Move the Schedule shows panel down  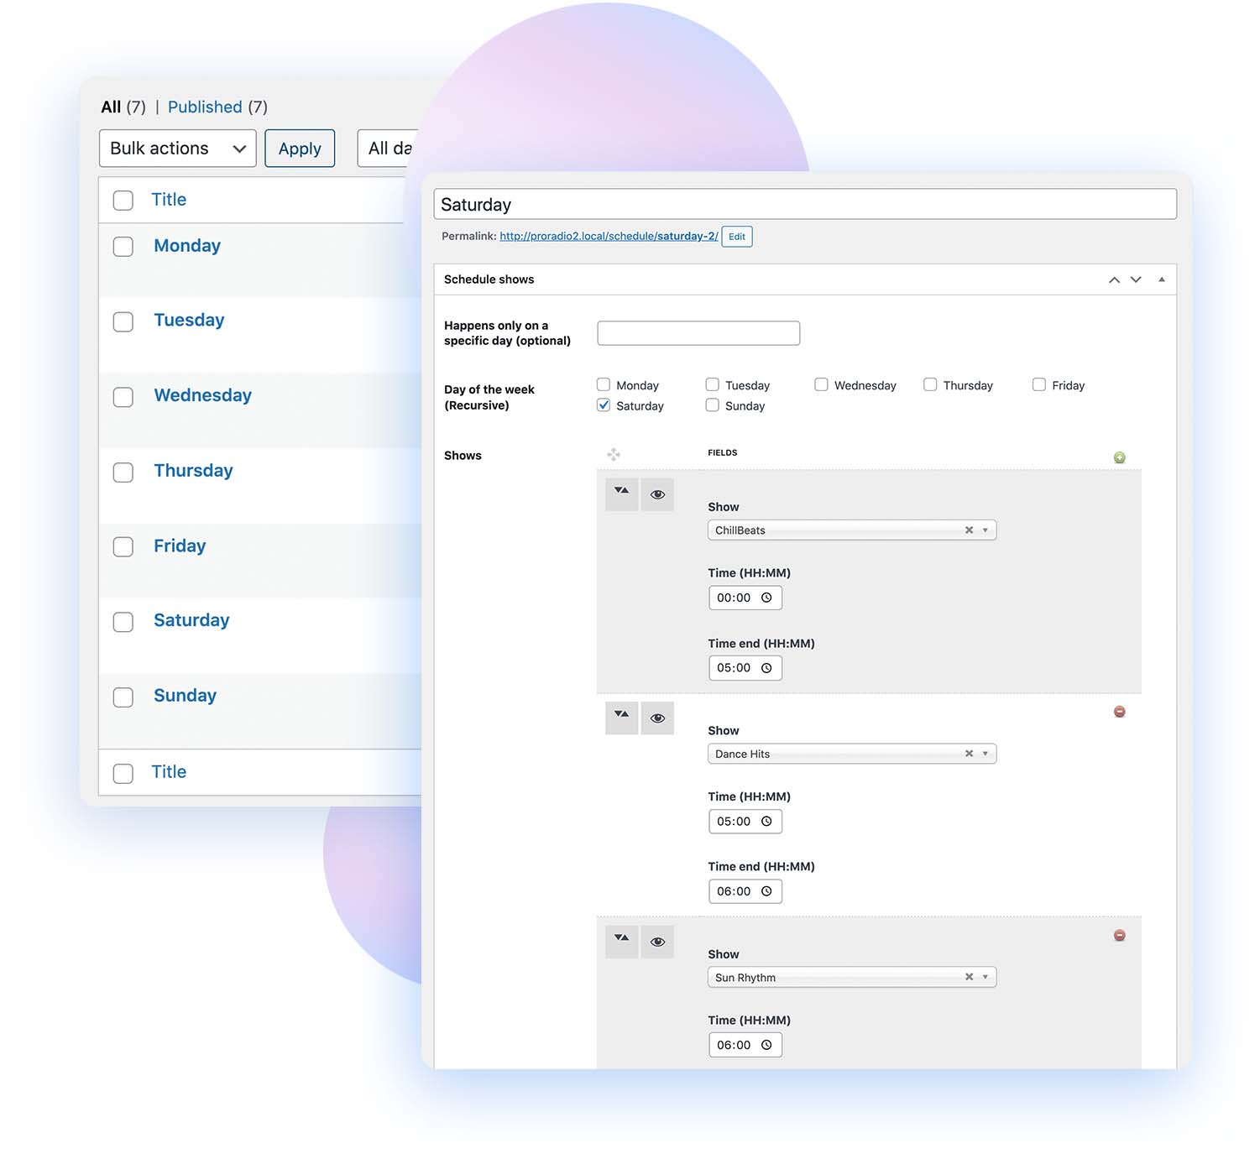(1136, 279)
